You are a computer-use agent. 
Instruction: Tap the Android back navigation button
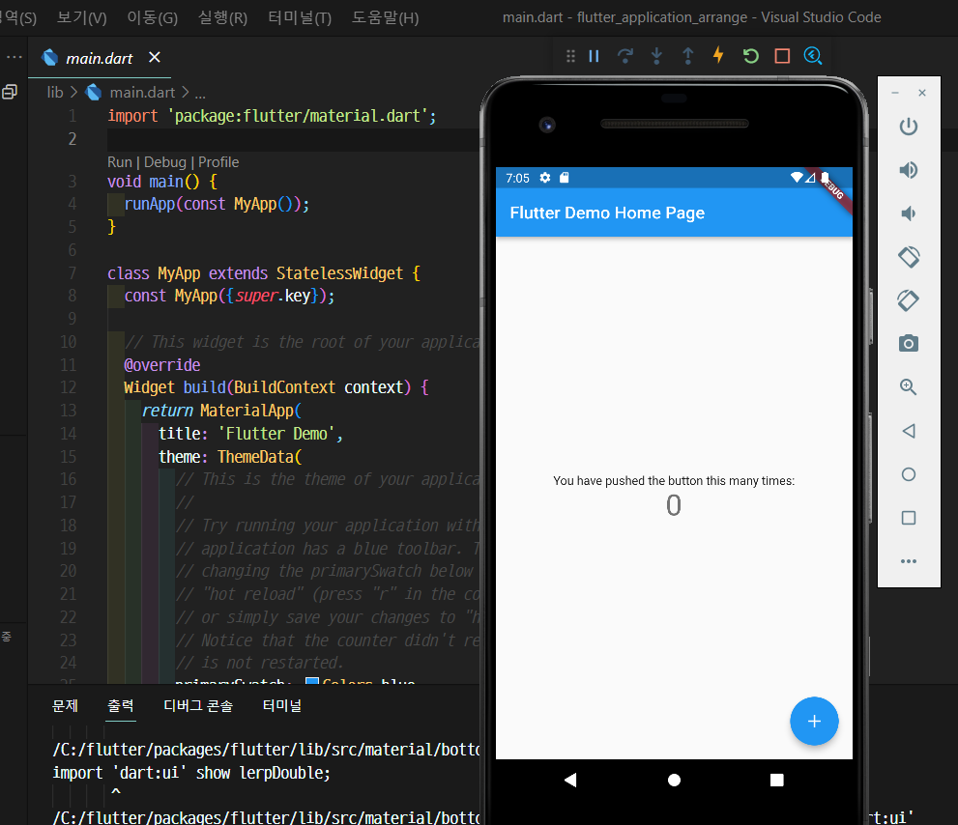570,780
